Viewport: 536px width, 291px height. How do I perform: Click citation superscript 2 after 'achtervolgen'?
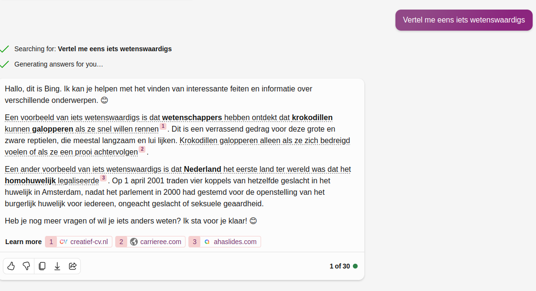click(142, 149)
